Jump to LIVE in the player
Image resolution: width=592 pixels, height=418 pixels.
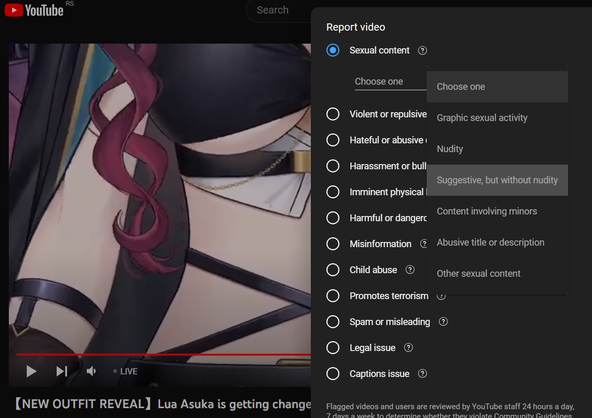click(x=125, y=371)
